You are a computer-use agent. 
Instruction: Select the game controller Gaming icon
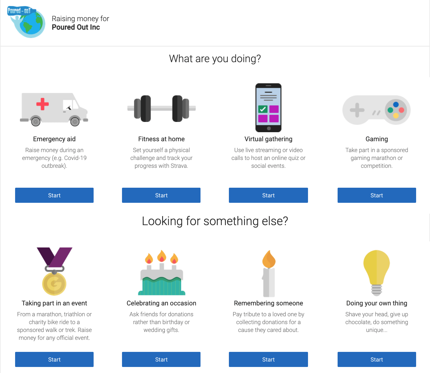click(377, 110)
